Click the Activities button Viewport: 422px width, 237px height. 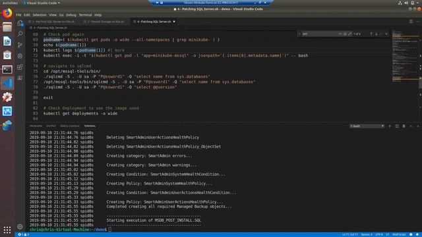pos(10,3)
